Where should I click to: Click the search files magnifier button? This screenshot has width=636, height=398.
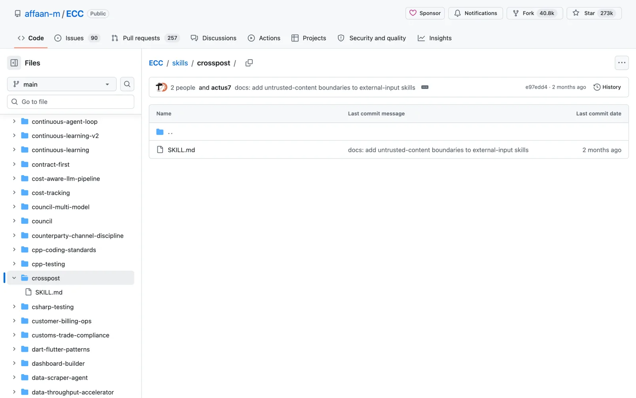tap(127, 84)
